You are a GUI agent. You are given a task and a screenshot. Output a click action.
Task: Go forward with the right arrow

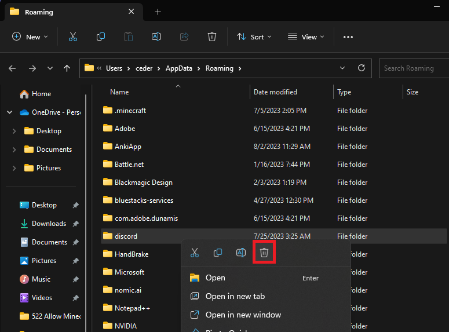[32, 68]
